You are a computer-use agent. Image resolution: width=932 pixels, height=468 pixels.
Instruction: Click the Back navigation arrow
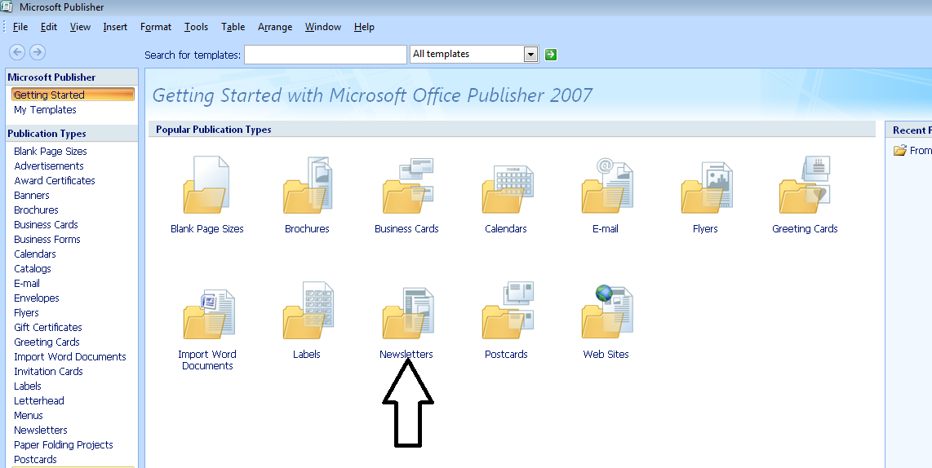click(x=17, y=52)
